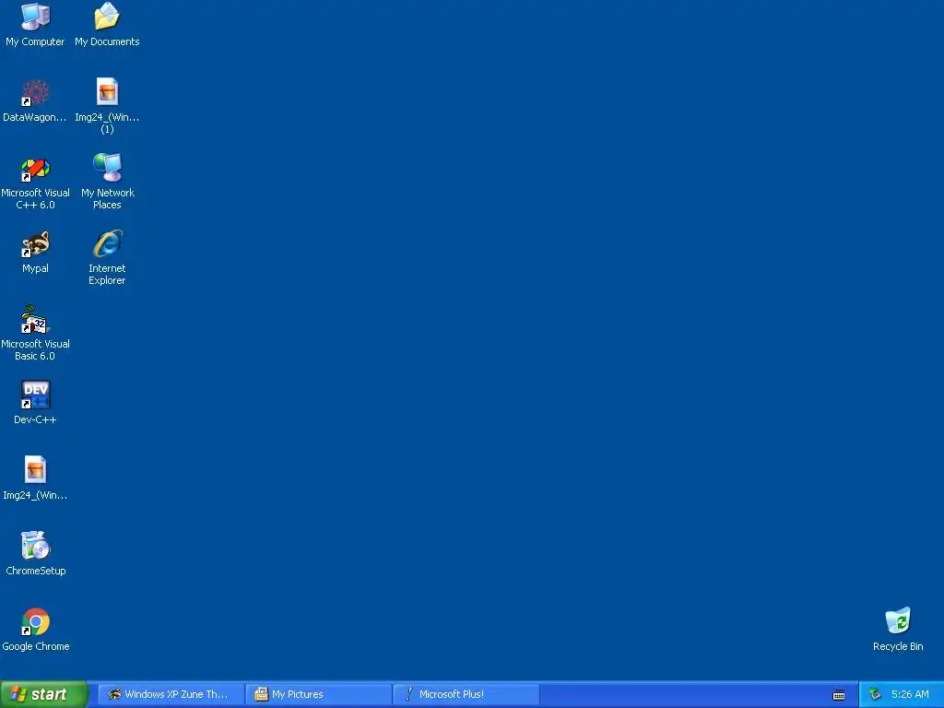Open the Start menu
This screenshot has width=944, height=708.
coord(44,694)
